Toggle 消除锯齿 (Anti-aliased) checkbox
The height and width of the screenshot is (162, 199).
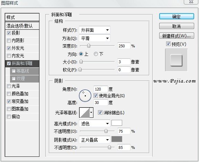coord(100,113)
